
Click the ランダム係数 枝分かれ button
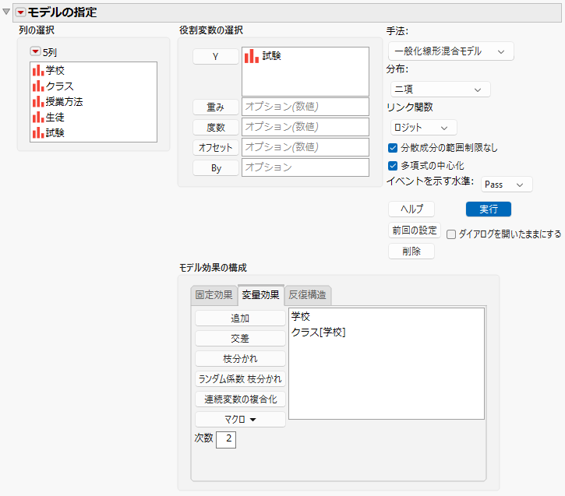tap(240, 378)
